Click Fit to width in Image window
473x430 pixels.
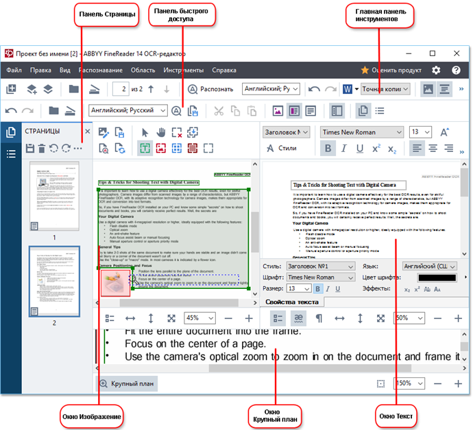pos(130,318)
